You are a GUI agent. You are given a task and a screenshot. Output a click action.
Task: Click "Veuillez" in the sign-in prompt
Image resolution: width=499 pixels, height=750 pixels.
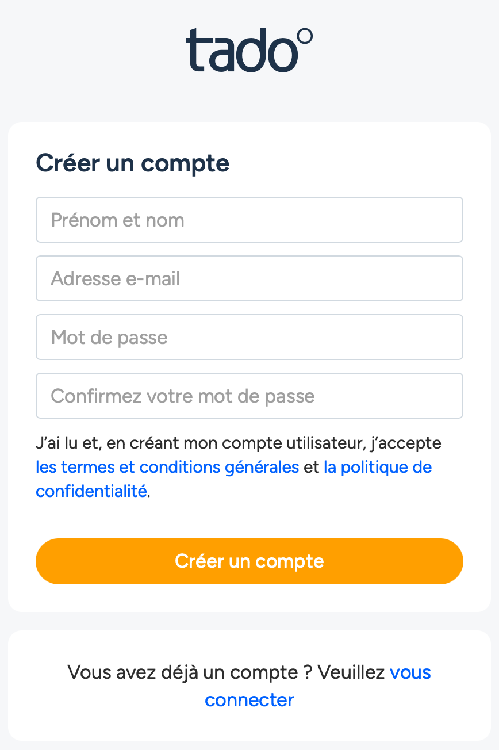pos(351,672)
